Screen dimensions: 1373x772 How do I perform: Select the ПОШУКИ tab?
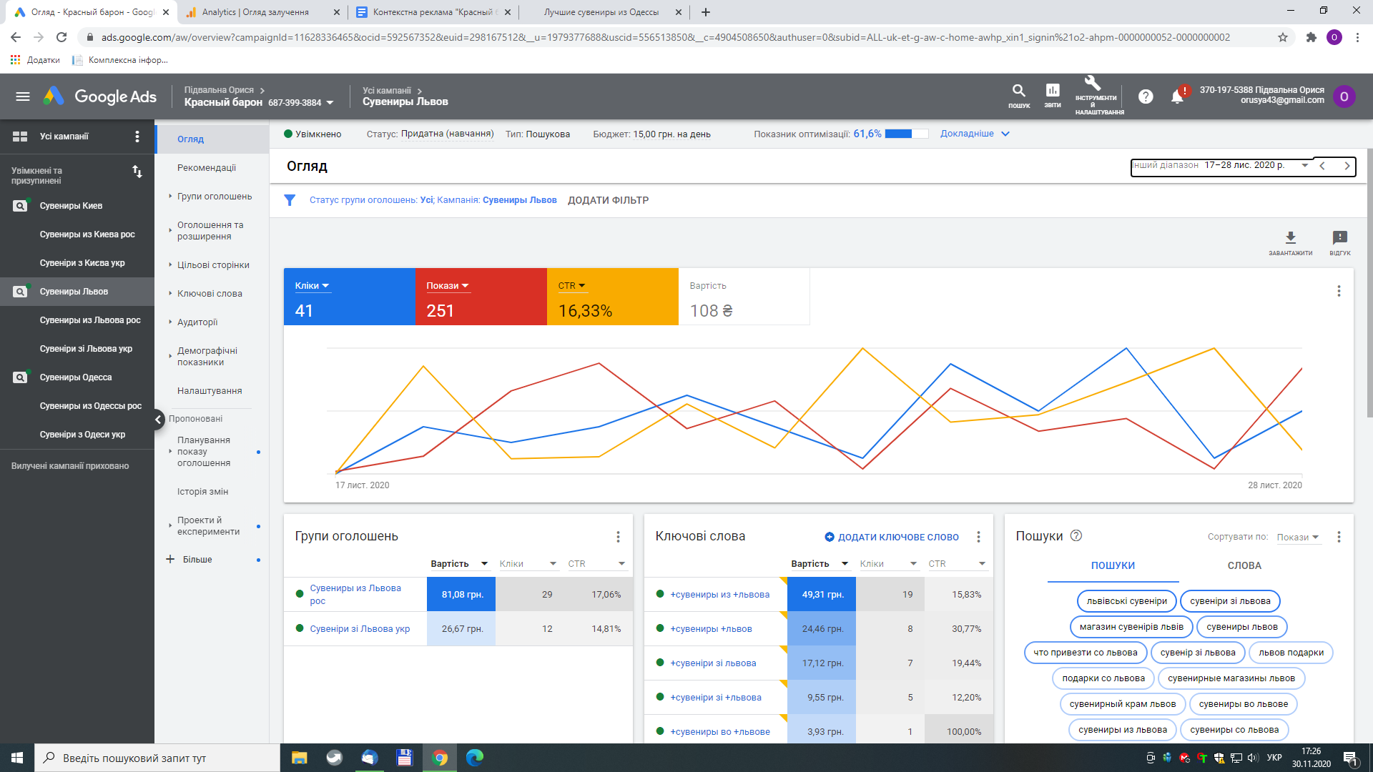tap(1113, 565)
